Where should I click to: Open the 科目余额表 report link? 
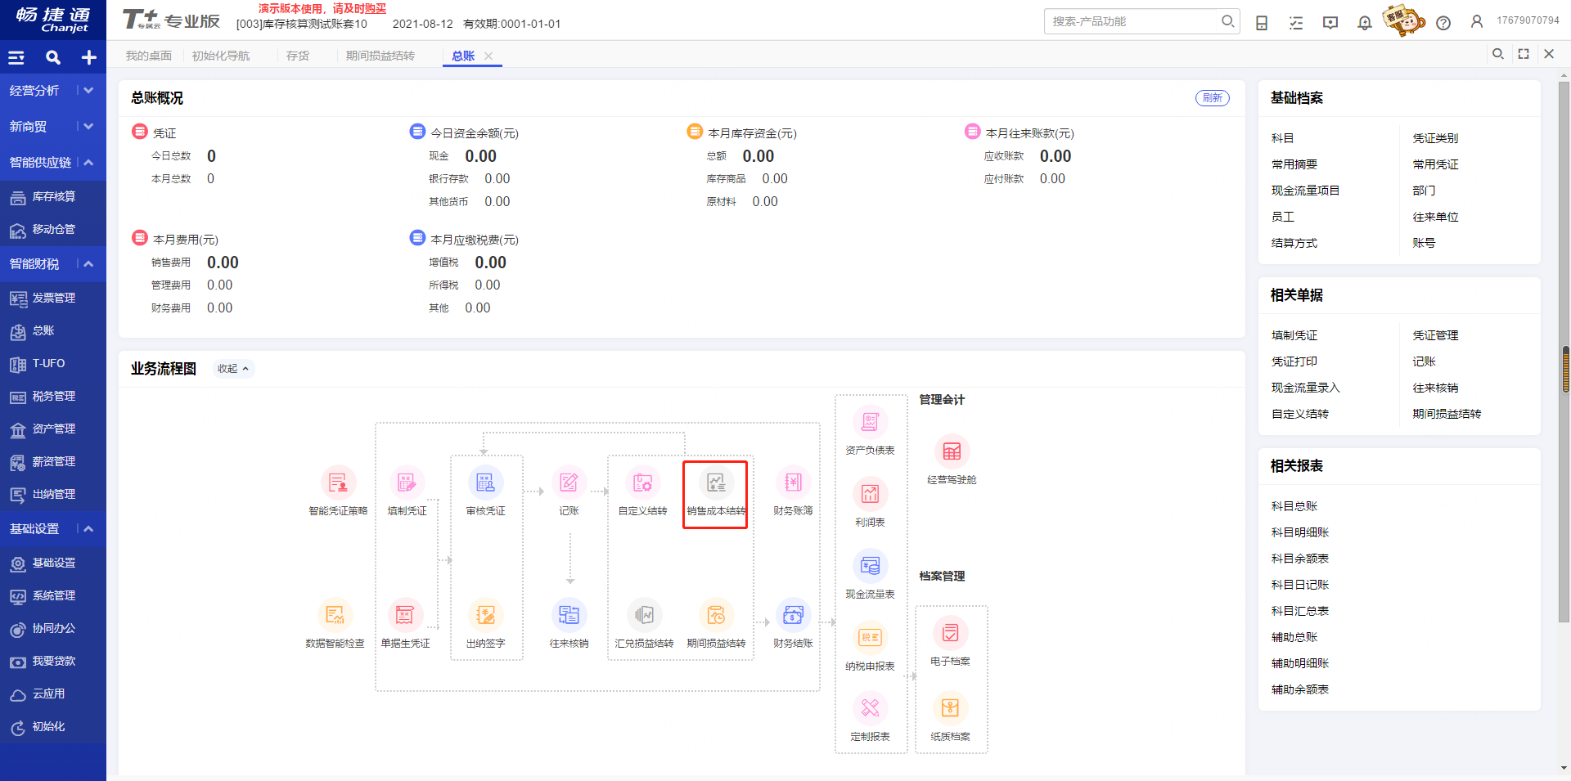click(x=1300, y=559)
